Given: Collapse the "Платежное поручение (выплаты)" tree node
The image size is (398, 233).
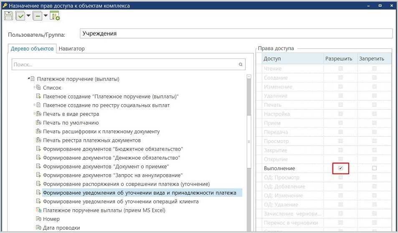Looking at the screenshot, I should [x=29, y=78].
